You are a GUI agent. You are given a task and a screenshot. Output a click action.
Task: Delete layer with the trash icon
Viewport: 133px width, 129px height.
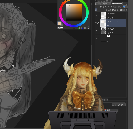126,10
